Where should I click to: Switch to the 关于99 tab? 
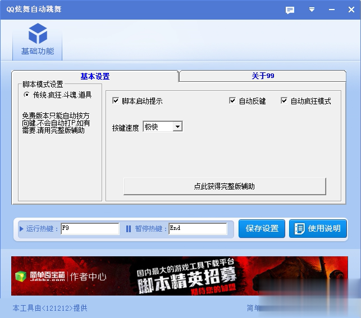point(263,76)
